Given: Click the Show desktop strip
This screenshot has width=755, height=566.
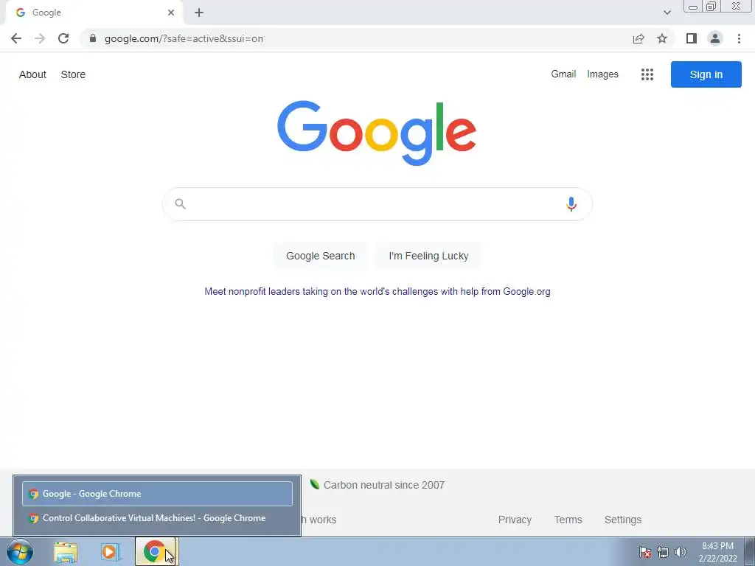Looking at the screenshot, I should [750, 551].
